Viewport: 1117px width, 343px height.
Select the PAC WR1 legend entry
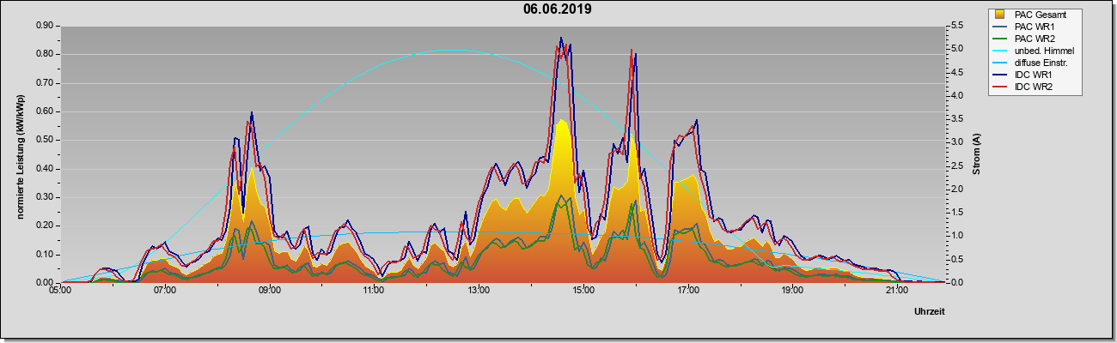(1035, 27)
